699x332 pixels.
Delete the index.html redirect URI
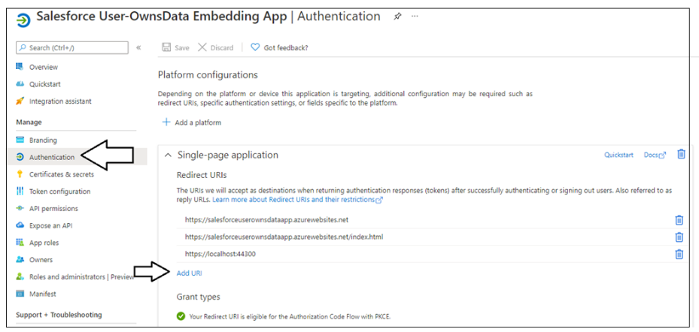tap(679, 237)
